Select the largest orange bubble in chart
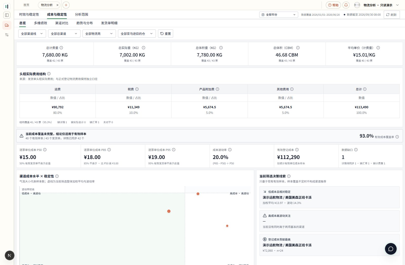This screenshot has height=265, width=405. [169, 211]
